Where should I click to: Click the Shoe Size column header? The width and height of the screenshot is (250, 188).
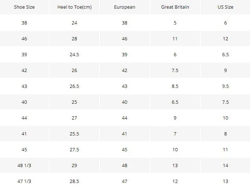24,7
